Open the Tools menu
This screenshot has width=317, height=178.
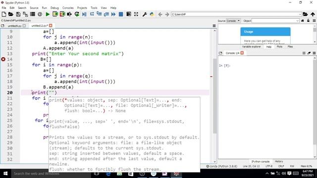click(x=94, y=8)
